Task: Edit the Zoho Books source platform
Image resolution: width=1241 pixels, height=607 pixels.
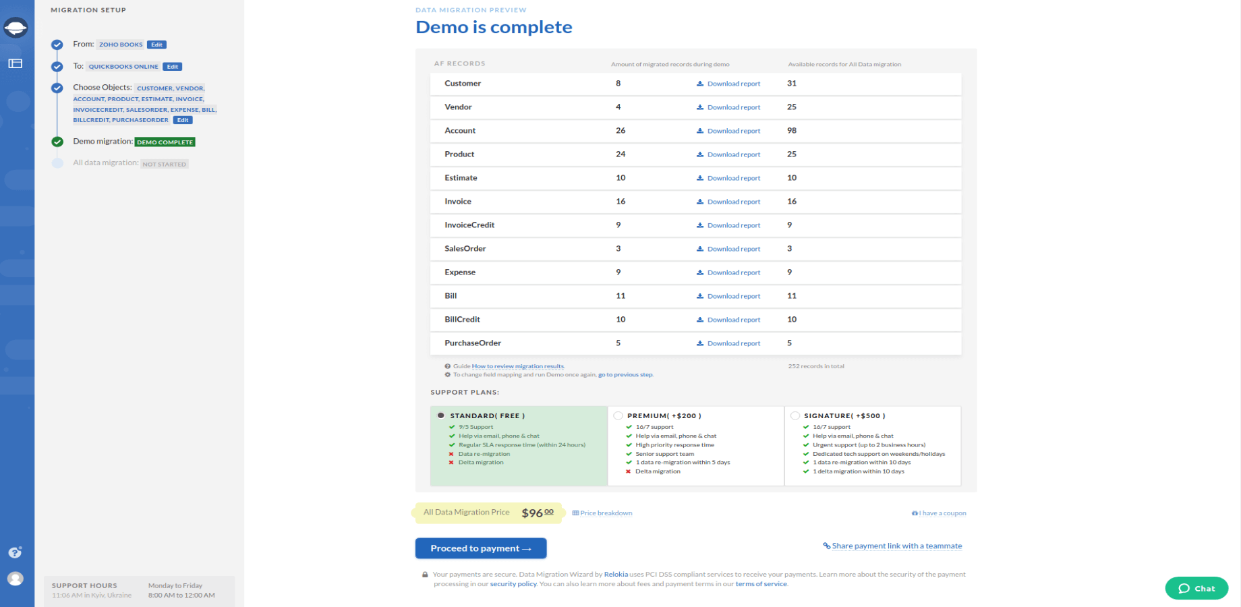Action: [x=156, y=45]
